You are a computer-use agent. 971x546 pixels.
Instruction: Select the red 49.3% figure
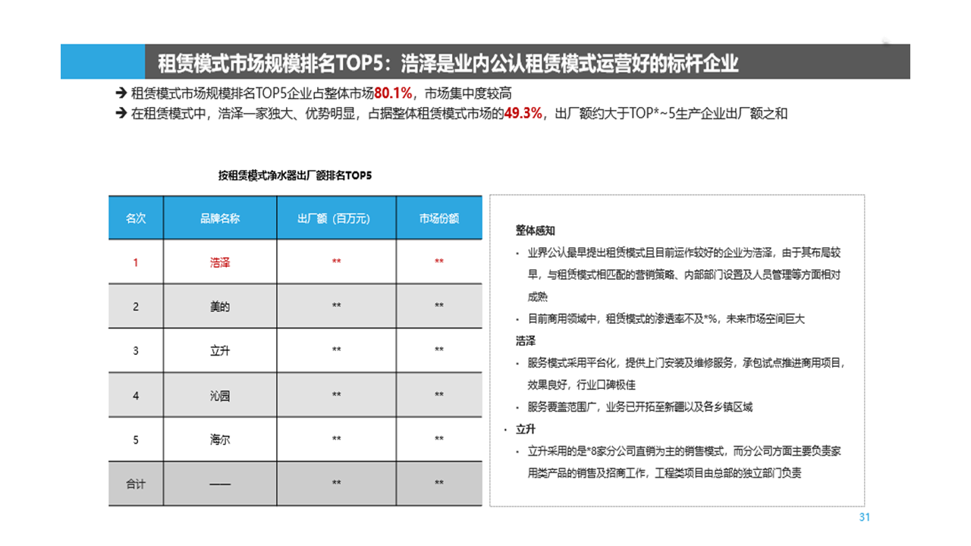click(x=523, y=114)
